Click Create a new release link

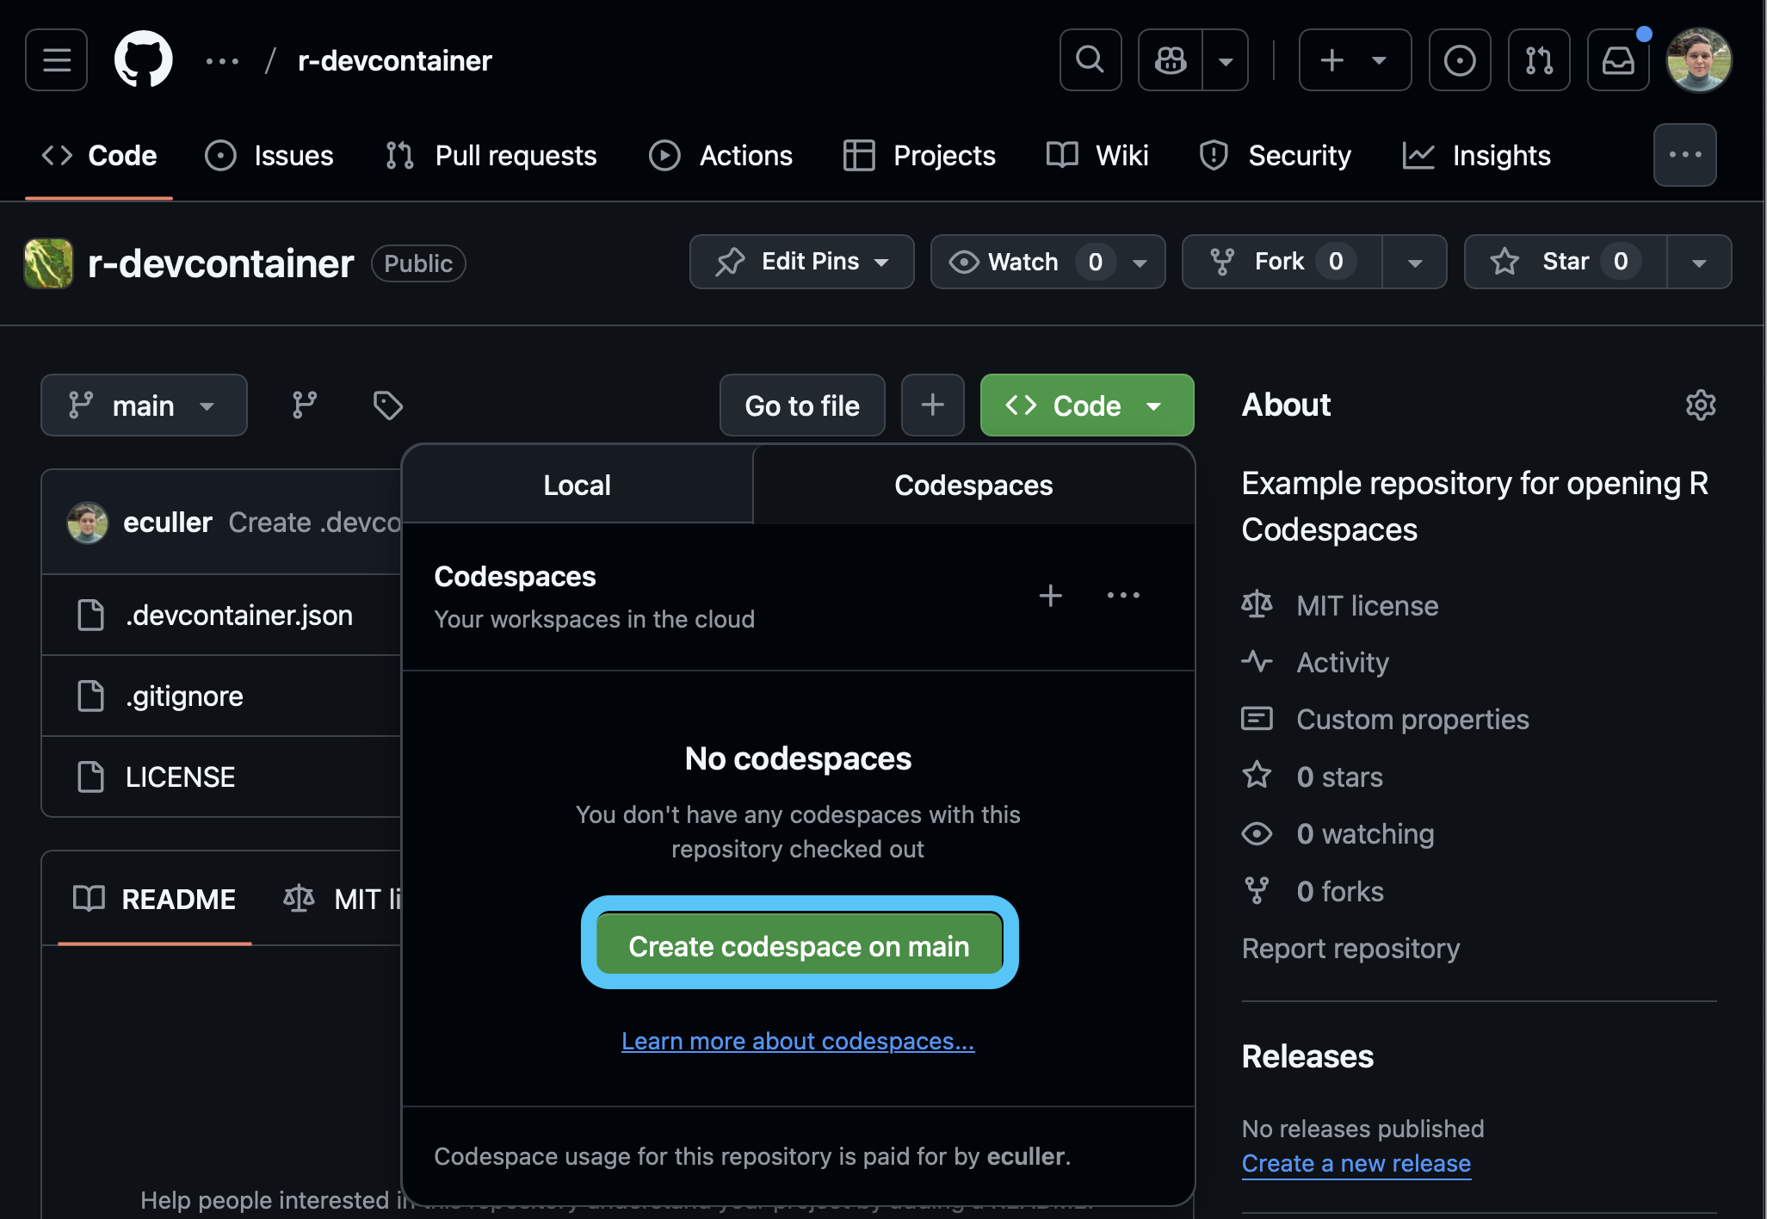tap(1356, 1164)
